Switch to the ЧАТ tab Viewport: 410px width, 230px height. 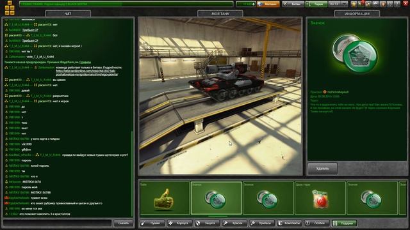click(68, 13)
